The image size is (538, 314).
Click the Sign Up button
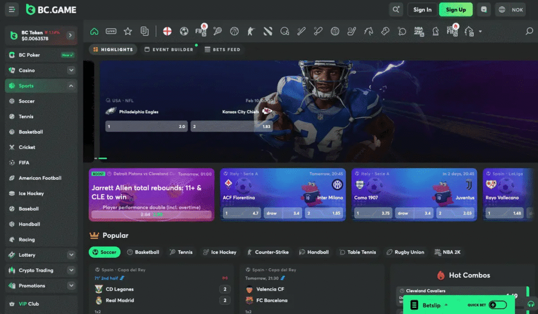(455, 9)
